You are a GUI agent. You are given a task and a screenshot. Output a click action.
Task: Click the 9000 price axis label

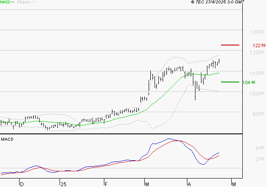258,114
